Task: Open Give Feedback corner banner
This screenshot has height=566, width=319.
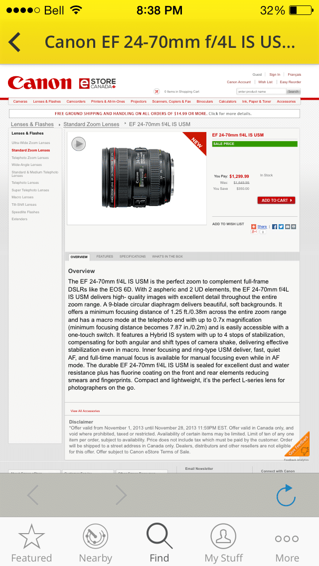Action: coord(298,445)
